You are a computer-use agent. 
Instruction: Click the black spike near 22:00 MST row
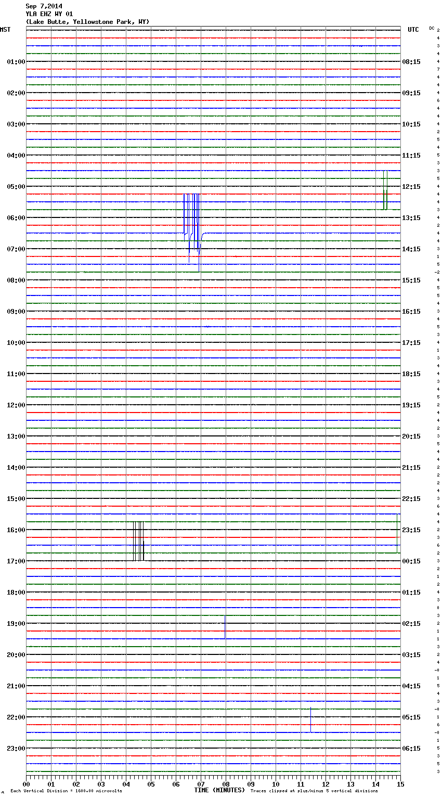click(310, 720)
